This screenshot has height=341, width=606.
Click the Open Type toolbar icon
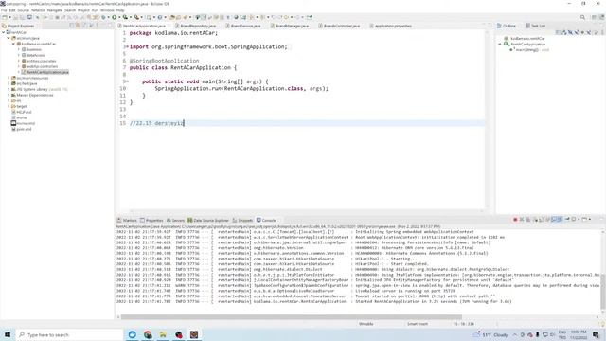pos(172,17)
